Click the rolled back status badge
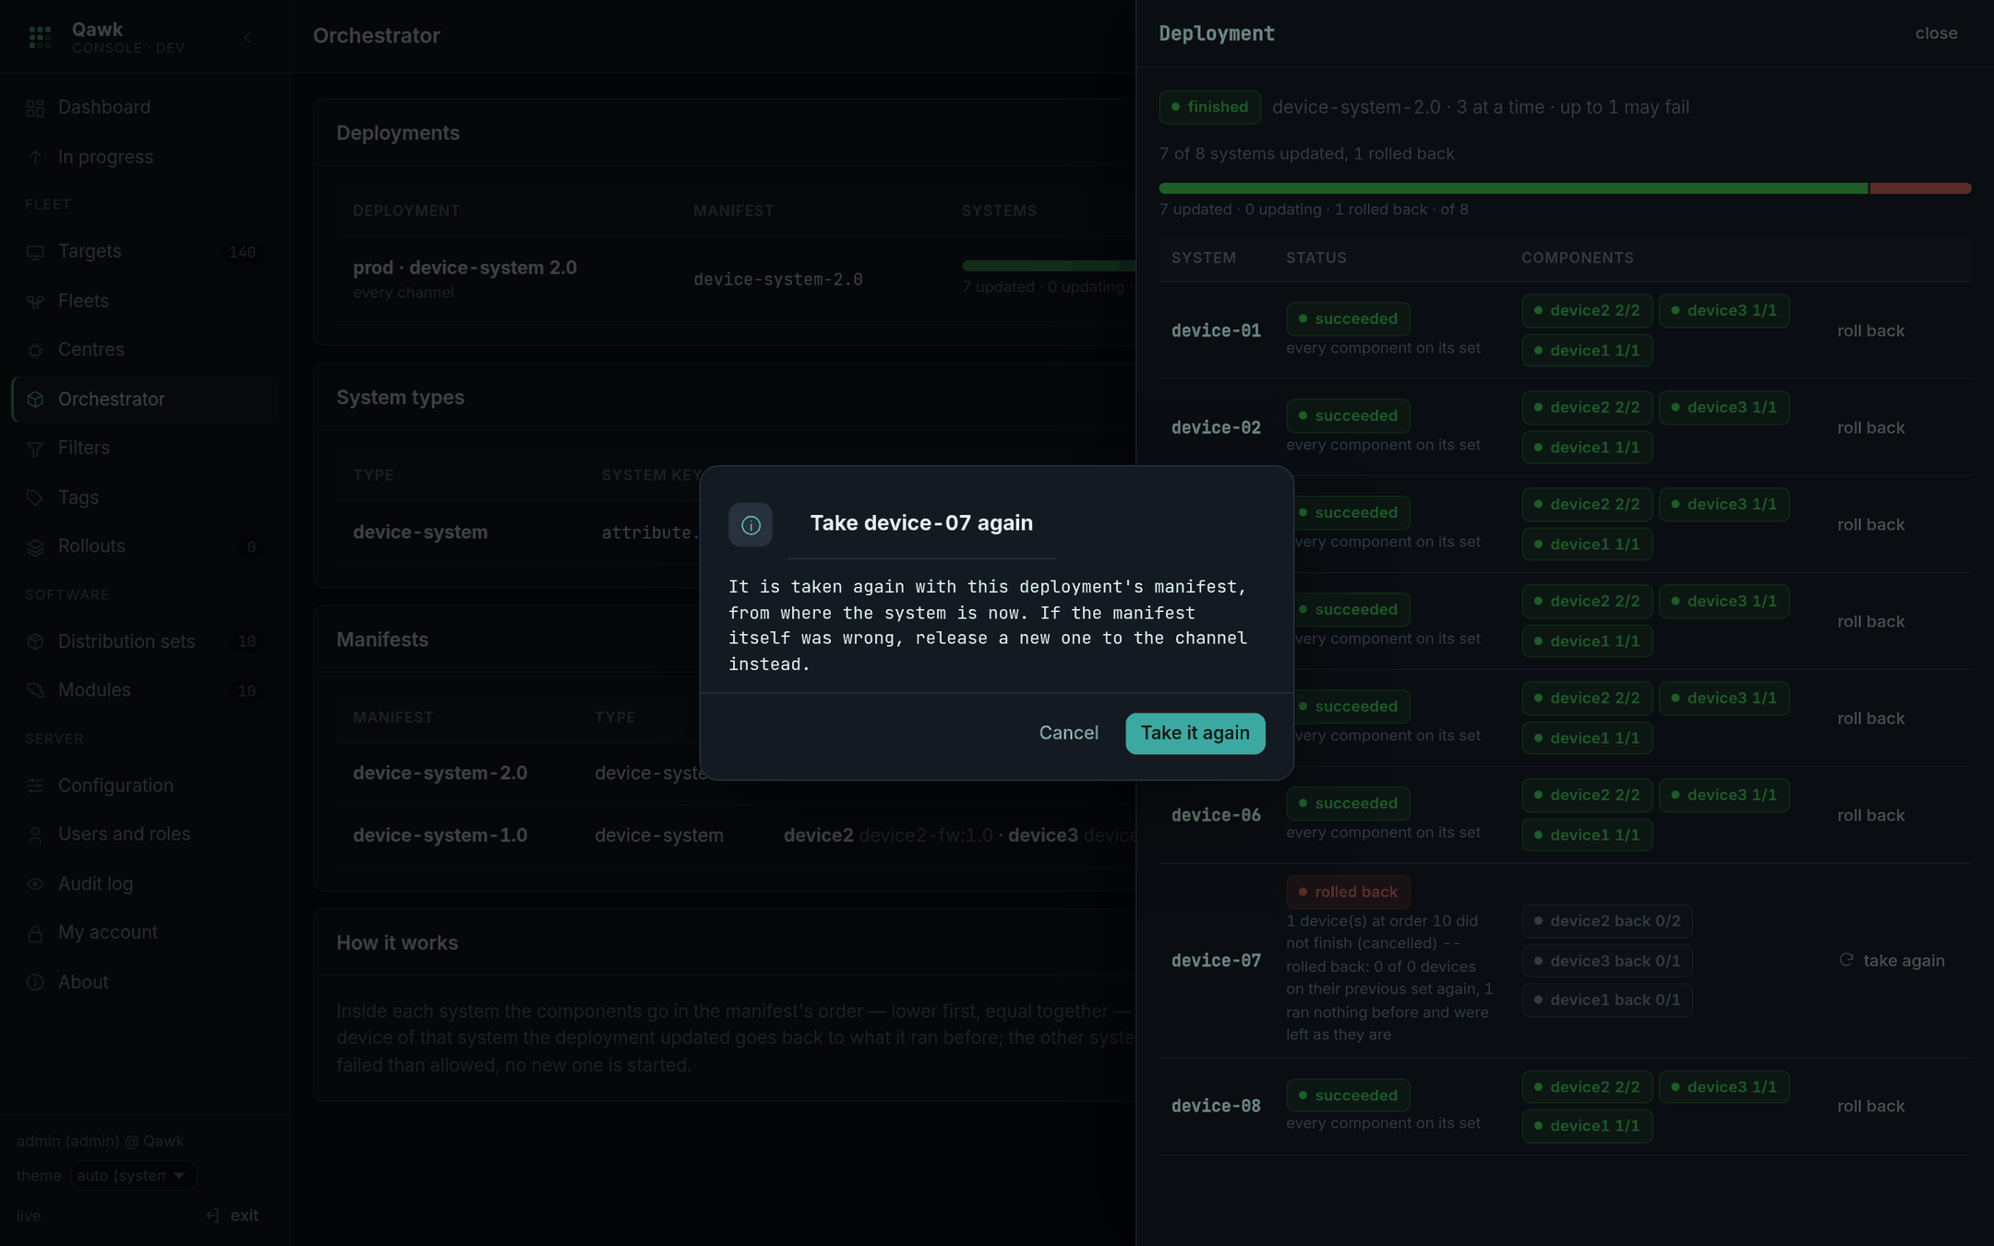The image size is (1994, 1246). [x=1348, y=892]
